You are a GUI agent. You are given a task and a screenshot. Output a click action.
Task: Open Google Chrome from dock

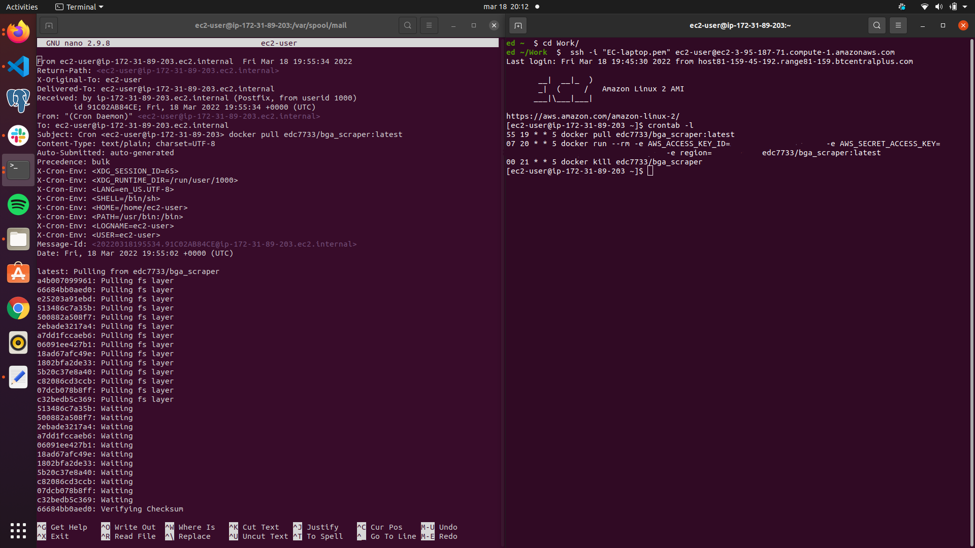(18, 308)
